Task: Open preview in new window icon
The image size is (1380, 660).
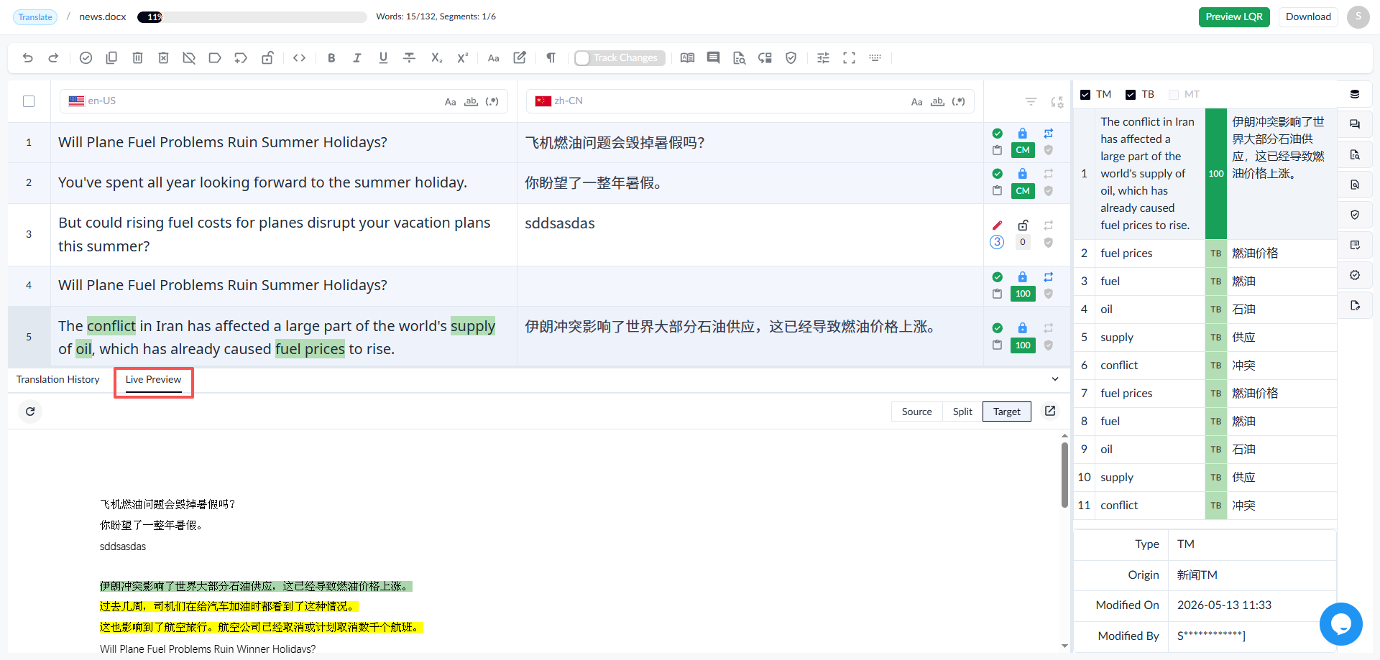Action: click(1050, 411)
